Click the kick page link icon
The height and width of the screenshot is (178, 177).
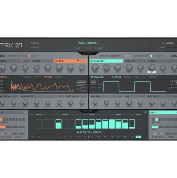point(7,130)
